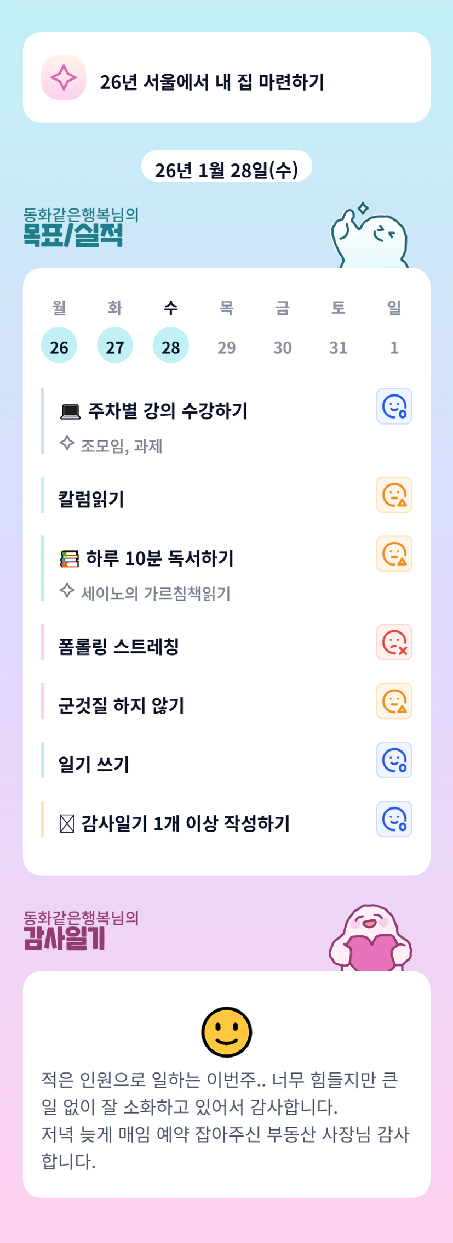Open the 26년 1월 28일(수) date pill
This screenshot has height=1243, width=453.
[226, 169]
